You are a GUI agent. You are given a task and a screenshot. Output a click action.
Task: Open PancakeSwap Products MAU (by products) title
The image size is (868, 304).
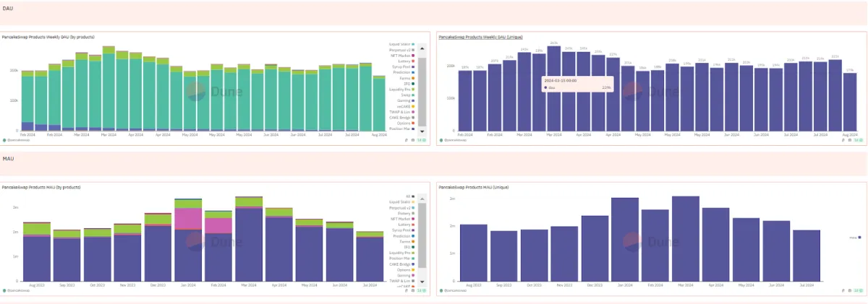(41, 188)
